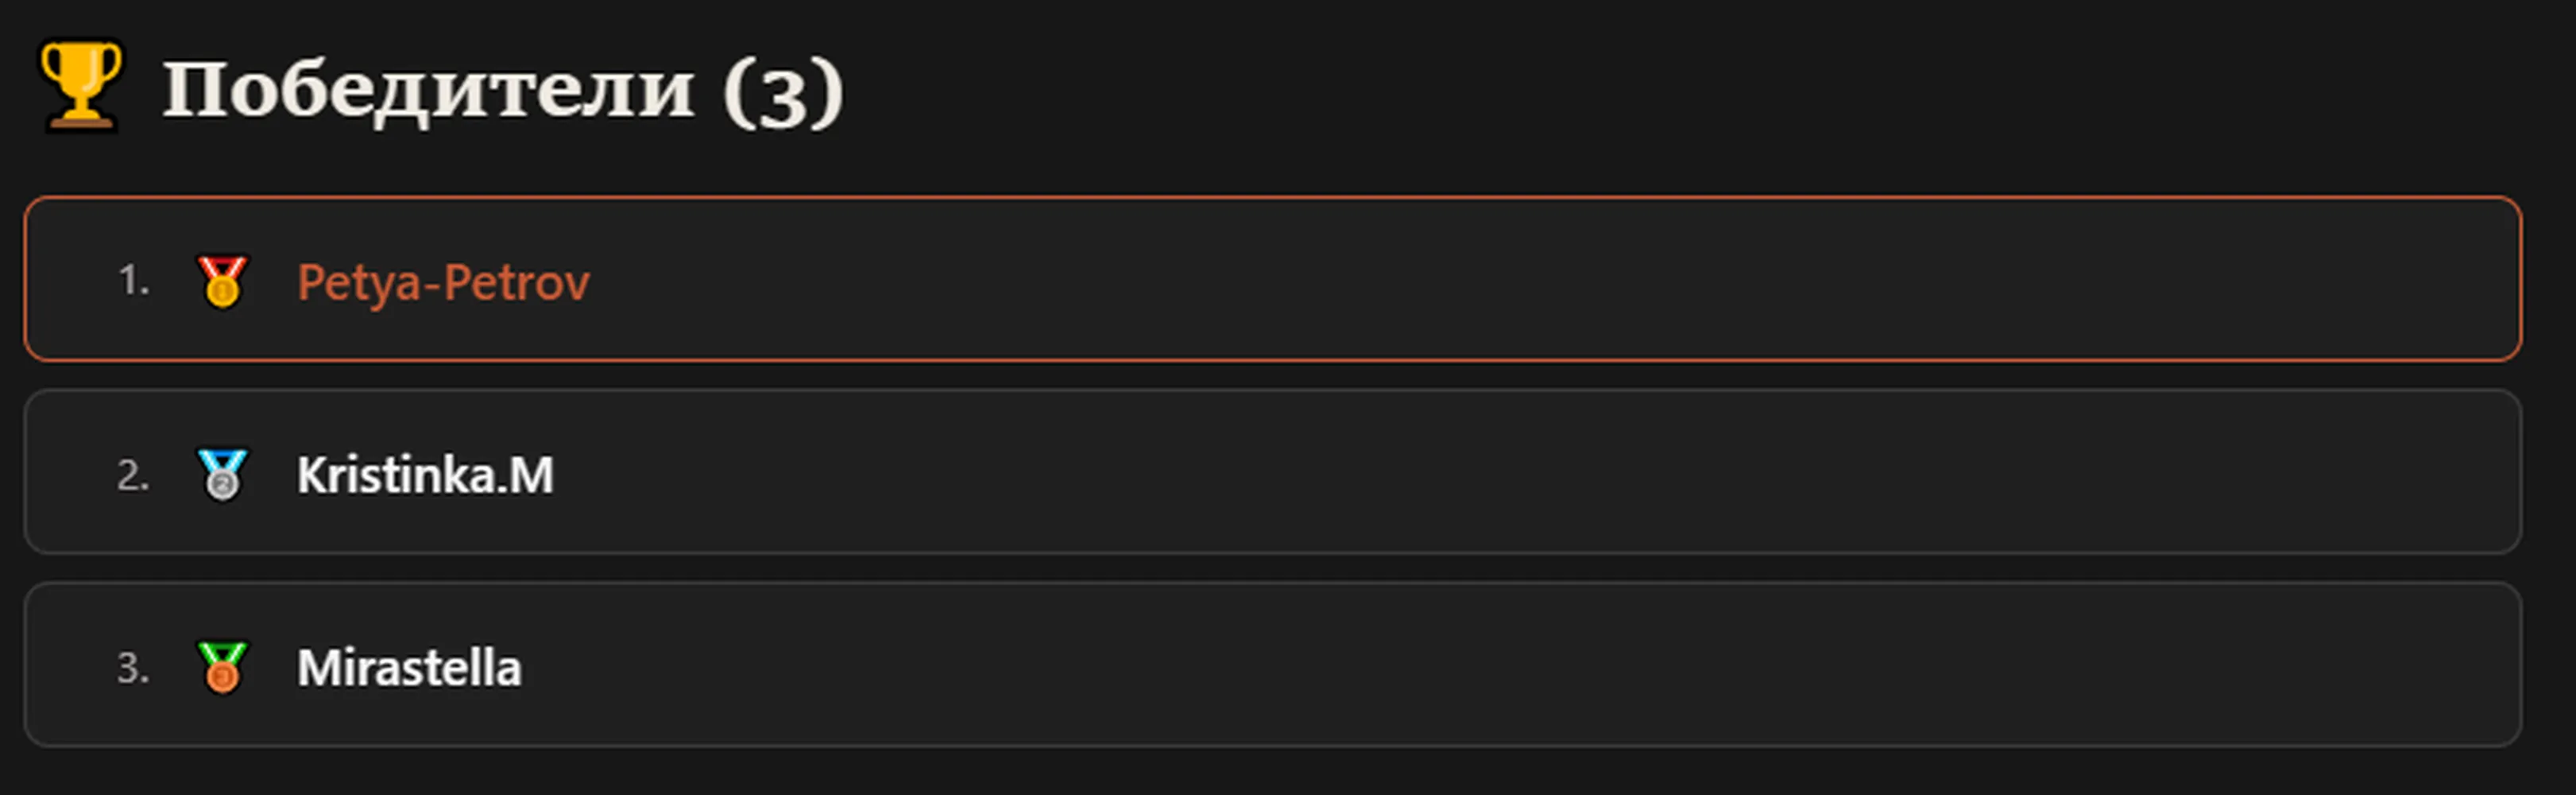Select the third-place Mirastella row
Viewport: 2576px width, 795px height.
(1273, 665)
